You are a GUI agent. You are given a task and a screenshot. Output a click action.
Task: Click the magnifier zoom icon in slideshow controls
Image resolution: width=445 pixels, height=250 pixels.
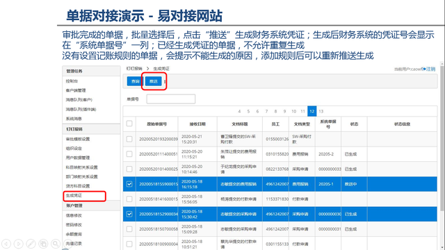[x=56, y=244]
